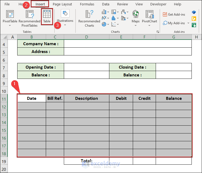Switch to the Insert tab
Screen dimensions: 202x173
click(40, 4)
